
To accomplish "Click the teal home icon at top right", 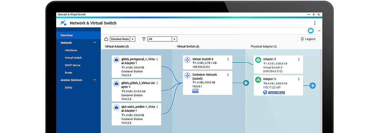I will 311,31.
